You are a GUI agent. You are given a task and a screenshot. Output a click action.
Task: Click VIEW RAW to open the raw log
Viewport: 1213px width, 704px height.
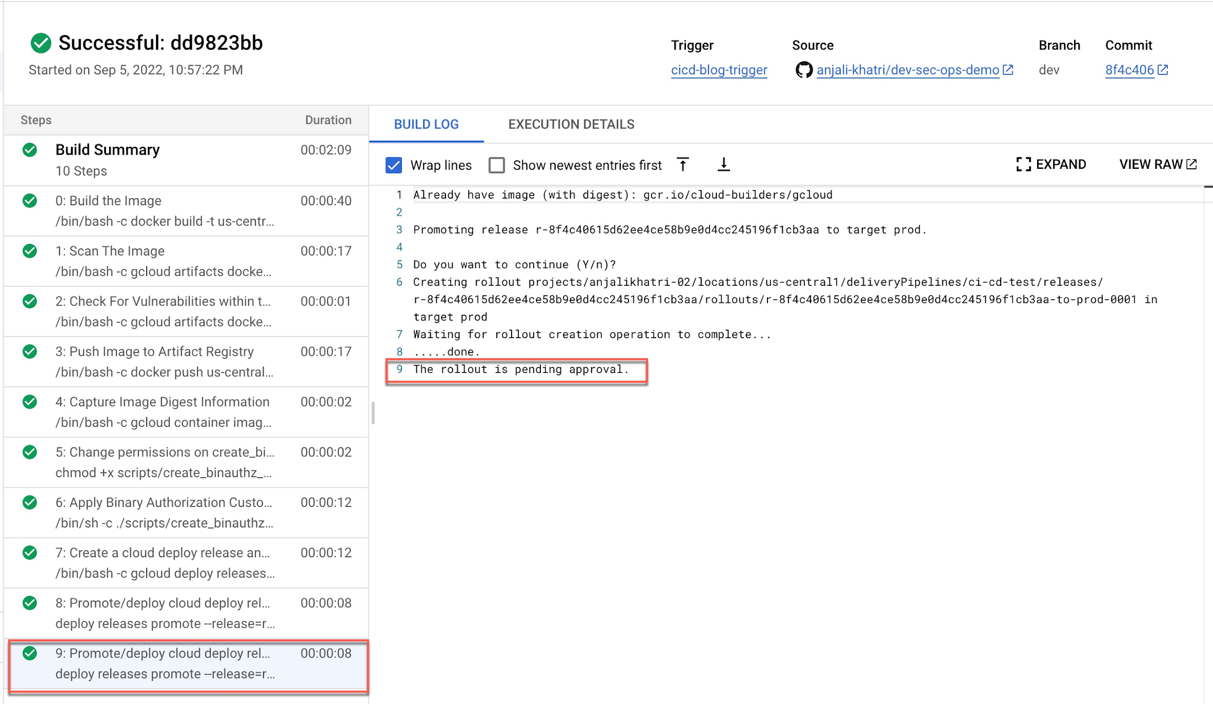[x=1158, y=164]
